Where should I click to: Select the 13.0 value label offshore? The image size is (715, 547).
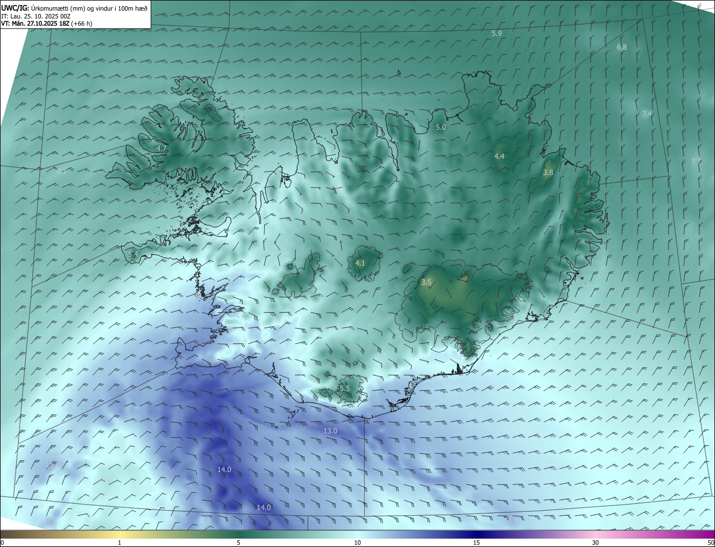click(330, 431)
